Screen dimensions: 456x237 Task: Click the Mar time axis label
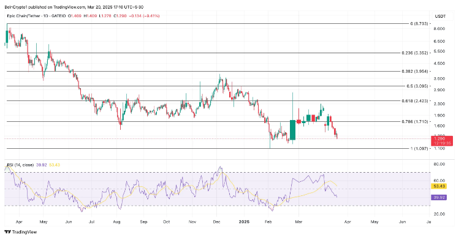point(298,222)
